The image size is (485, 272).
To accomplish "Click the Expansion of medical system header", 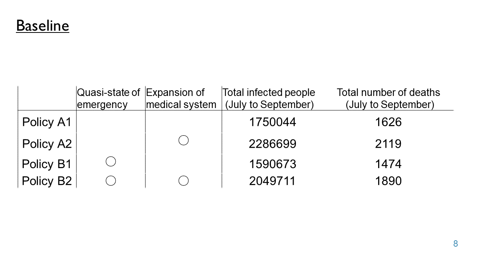I will click(x=181, y=99).
